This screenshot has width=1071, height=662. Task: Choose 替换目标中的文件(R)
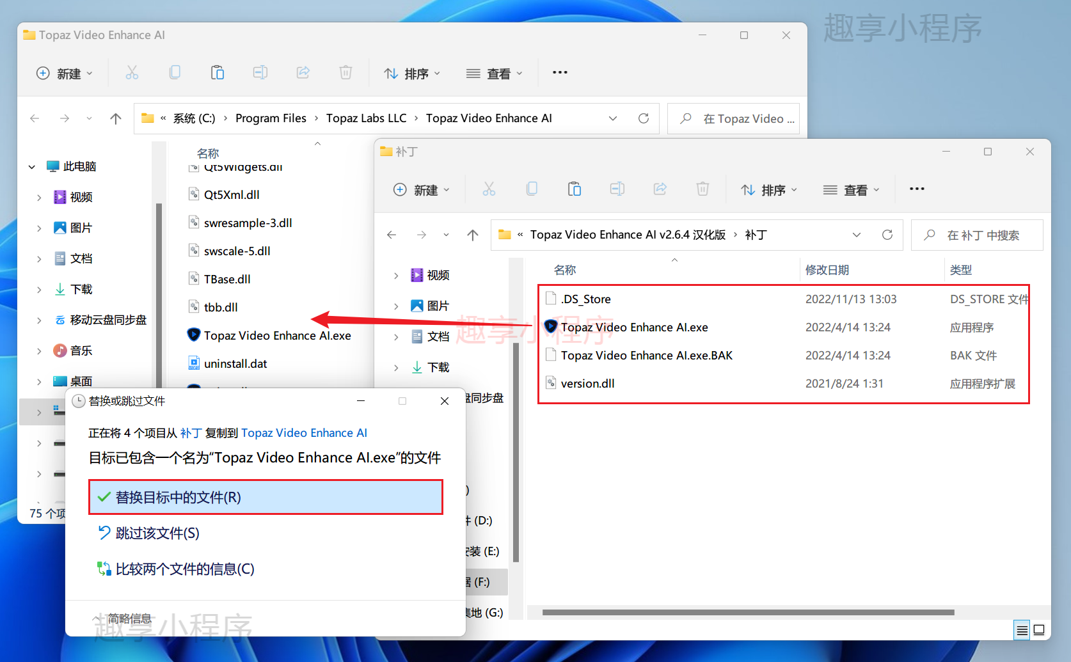coord(266,497)
